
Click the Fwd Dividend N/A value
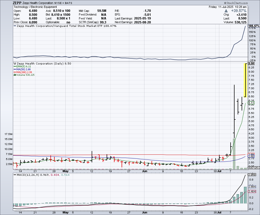tap(104, 15)
